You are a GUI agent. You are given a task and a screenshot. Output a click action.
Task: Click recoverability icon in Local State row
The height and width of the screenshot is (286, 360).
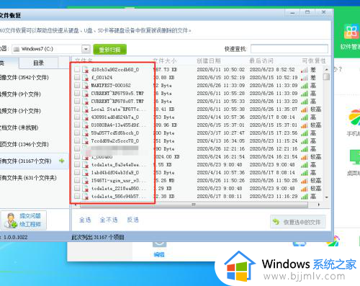click(x=305, y=110)
